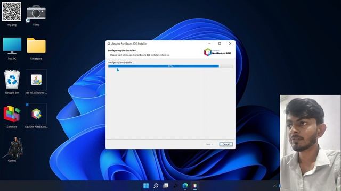341x191 pixels.
Task: Open taskbar Search
Action: coord(156,186)
